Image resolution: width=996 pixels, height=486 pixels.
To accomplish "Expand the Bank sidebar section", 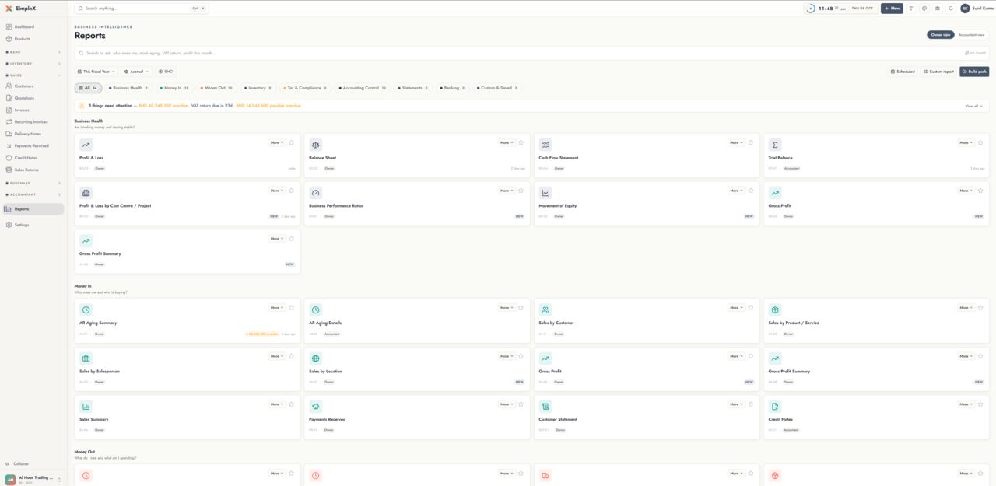I will pyautogui.click(x=33, y=52).
